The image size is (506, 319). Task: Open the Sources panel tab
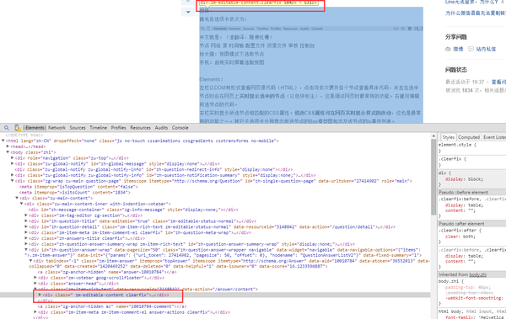(78, 128)
